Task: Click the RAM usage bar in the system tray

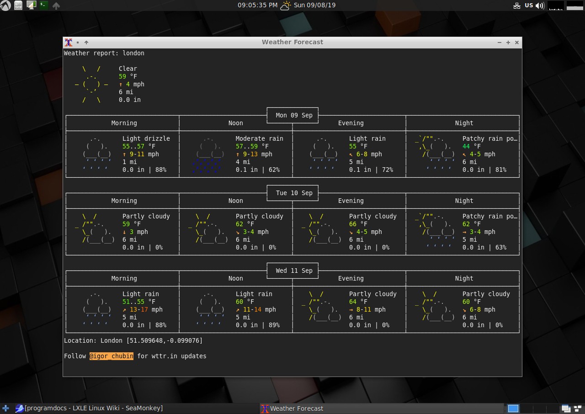Action: (574, 5)
